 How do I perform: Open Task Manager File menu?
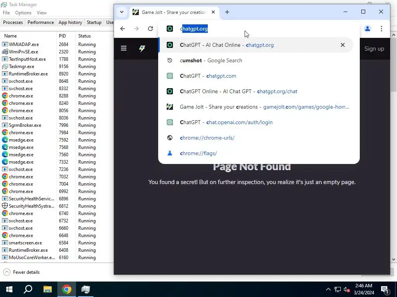coord(6,13)
